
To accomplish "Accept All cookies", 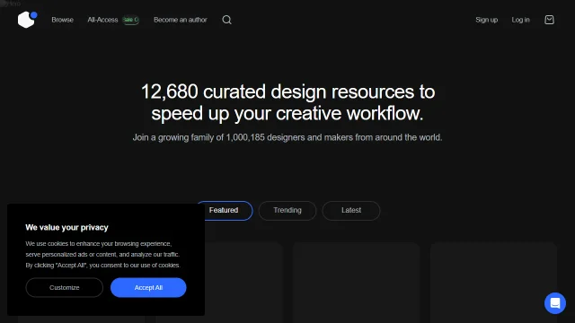I will 148,287.
